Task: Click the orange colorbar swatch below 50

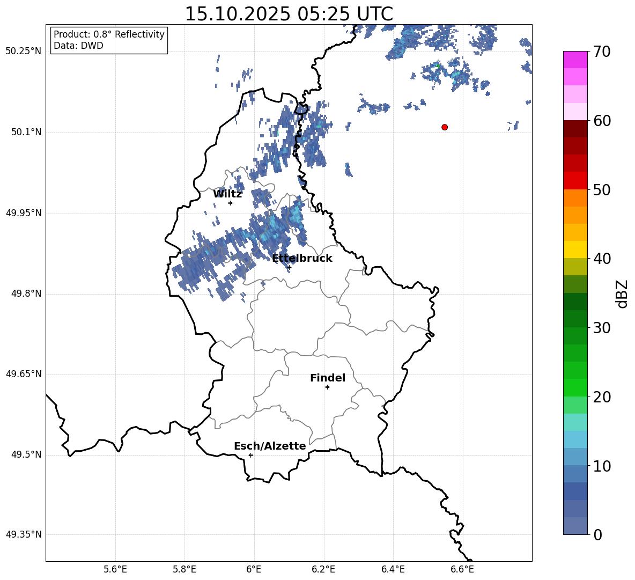Action: coord(575,197)
